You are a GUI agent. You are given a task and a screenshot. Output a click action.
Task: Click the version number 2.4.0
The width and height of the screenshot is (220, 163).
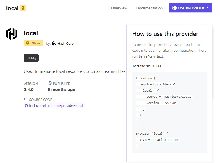[x=29, y=90]
